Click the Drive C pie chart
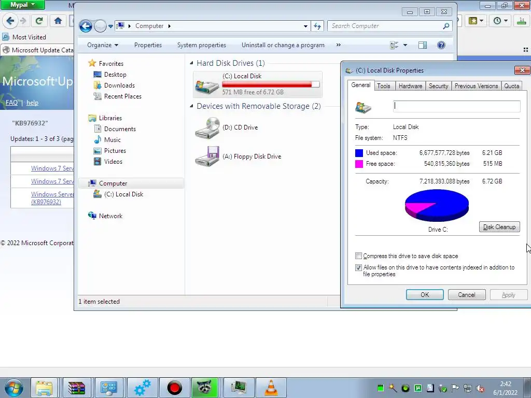Image resolution: width=531 pixels, height=398 pixels. pyautogui.click(x=437, y=205)
